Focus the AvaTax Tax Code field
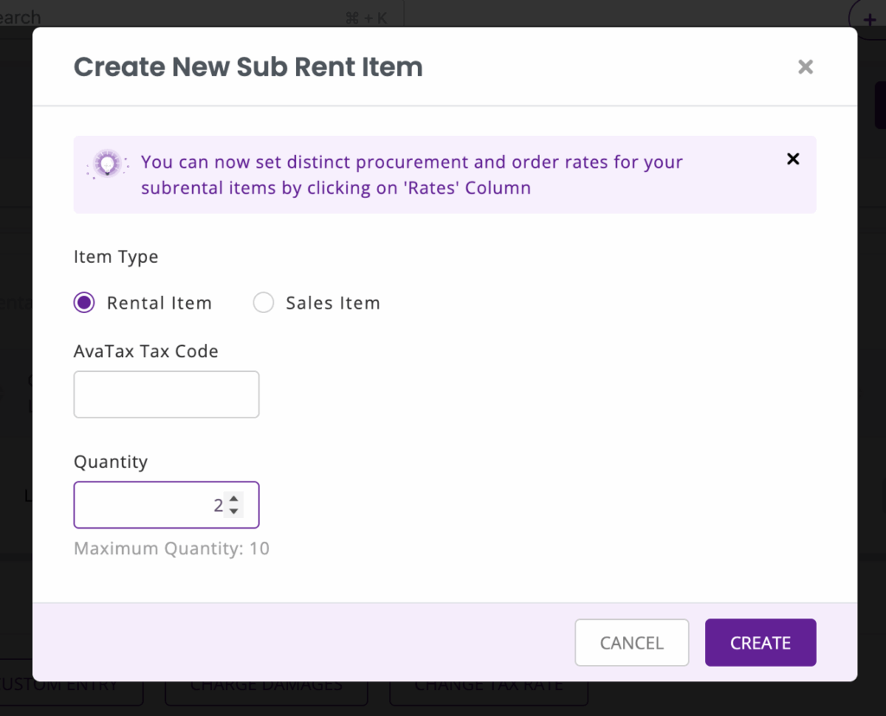This screenshot has height=716, width=886. [x=166, y=394]
